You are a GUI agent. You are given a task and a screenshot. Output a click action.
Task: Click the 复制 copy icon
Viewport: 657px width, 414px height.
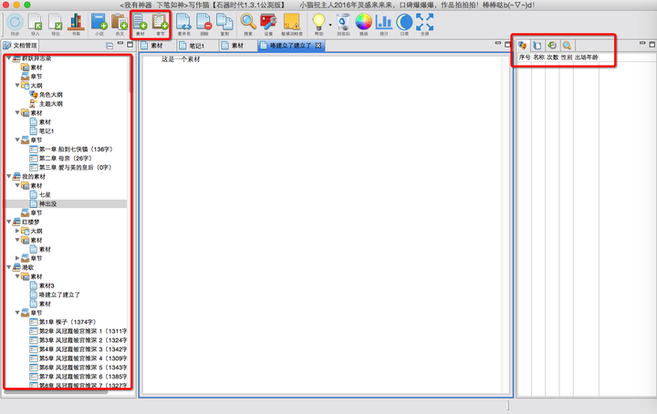pos(224,25)
